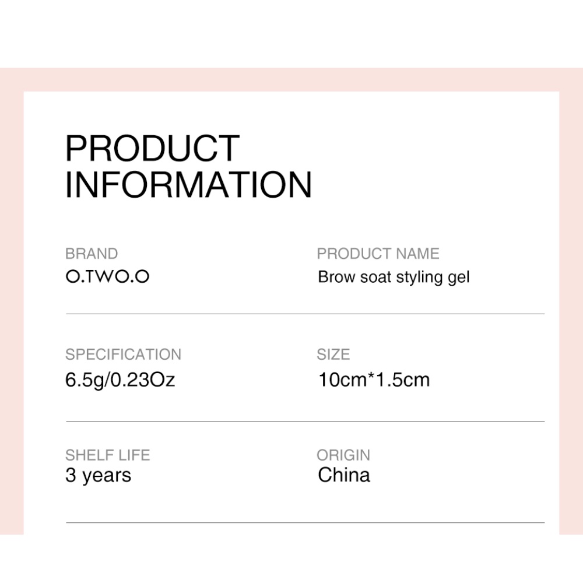Click the pink border band above the white card

click(291, 79)
